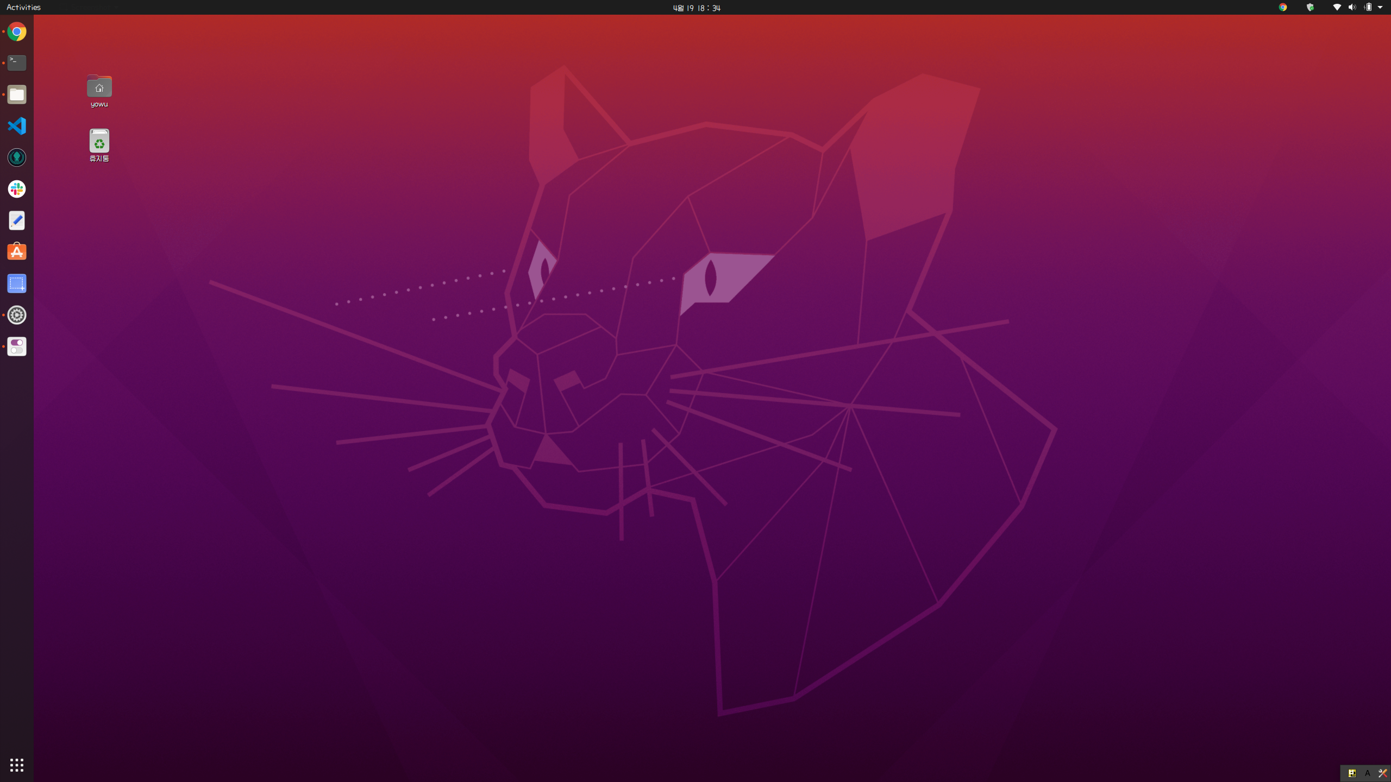The image size is (1391, 782).
Task: Open Settings gear in the dock
Action: pos(17,315)
